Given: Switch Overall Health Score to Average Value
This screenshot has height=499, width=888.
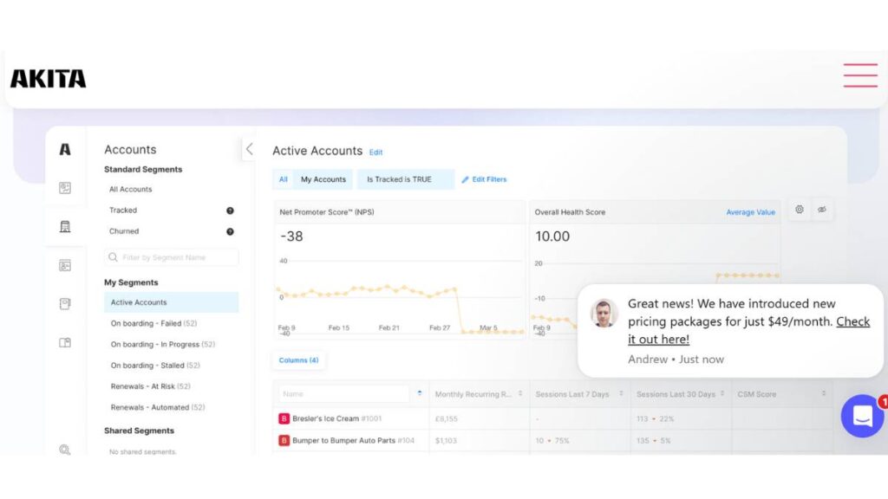Looking at the screenshot, I should click(749, 211).
